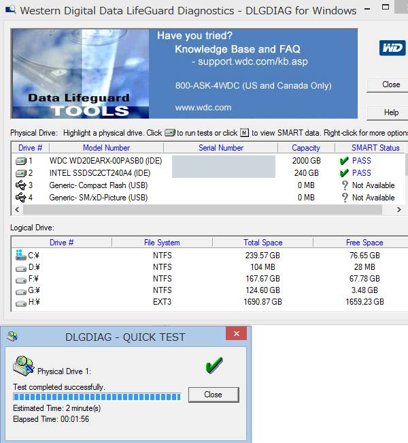Select the hard drive icon for Drive 1
The width and height of the screenshot is (408, 443).
20,161
